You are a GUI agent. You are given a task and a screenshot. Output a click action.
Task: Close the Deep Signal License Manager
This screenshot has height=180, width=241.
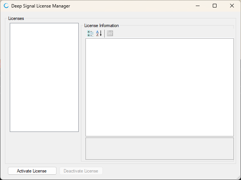[x=232, y=6]
